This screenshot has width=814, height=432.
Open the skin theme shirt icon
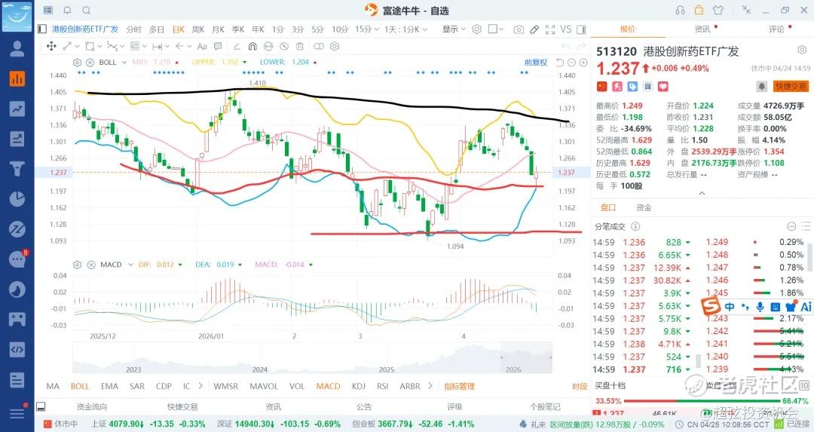pos(718,10)
